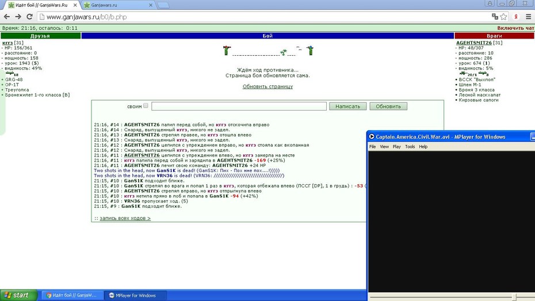This screenshot has height=301, width=535.
Task: Open the Help menu in MPlayer
Action: pos(423,147)
